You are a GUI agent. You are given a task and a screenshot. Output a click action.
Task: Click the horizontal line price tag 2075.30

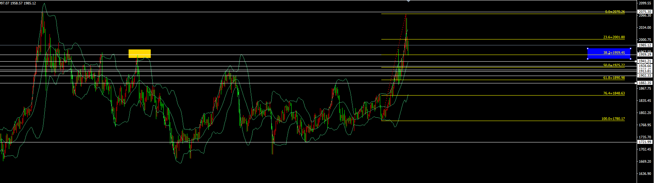[x=645, y=12]
